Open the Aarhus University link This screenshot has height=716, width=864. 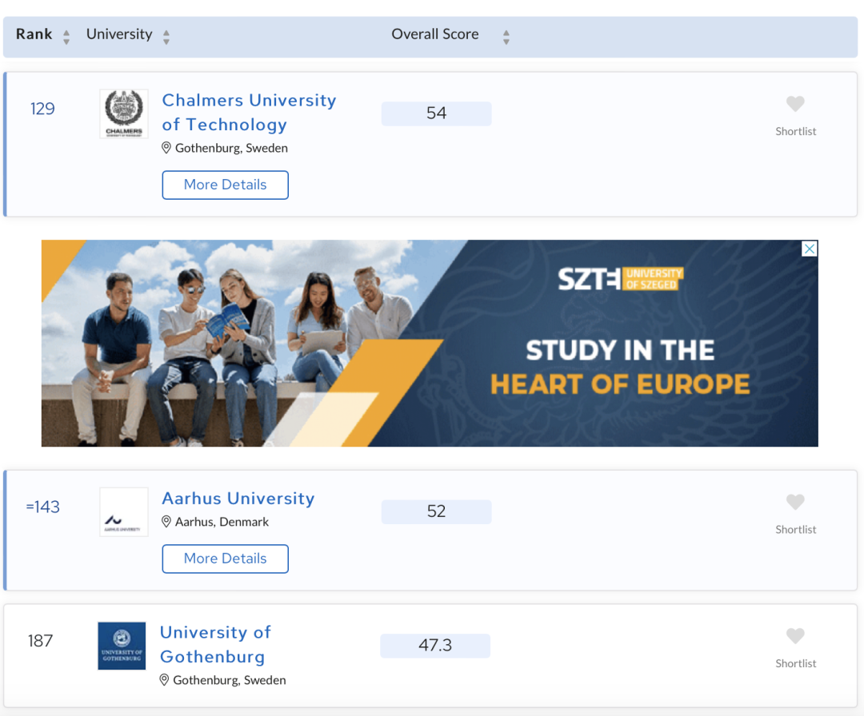click(x=238, y=498)
